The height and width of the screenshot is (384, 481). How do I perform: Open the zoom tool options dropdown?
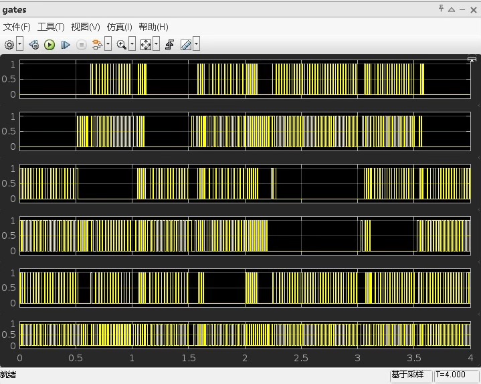click(x=132, y=44)
